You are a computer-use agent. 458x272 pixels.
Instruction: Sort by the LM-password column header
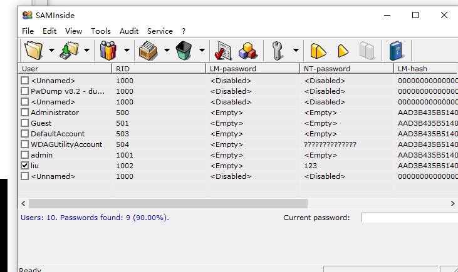point(253,69)
